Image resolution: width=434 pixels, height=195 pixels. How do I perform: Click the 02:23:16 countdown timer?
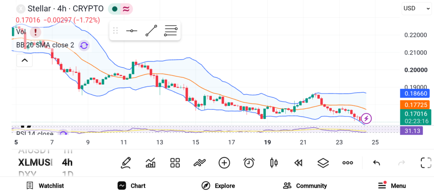click(x=417, y=121)
